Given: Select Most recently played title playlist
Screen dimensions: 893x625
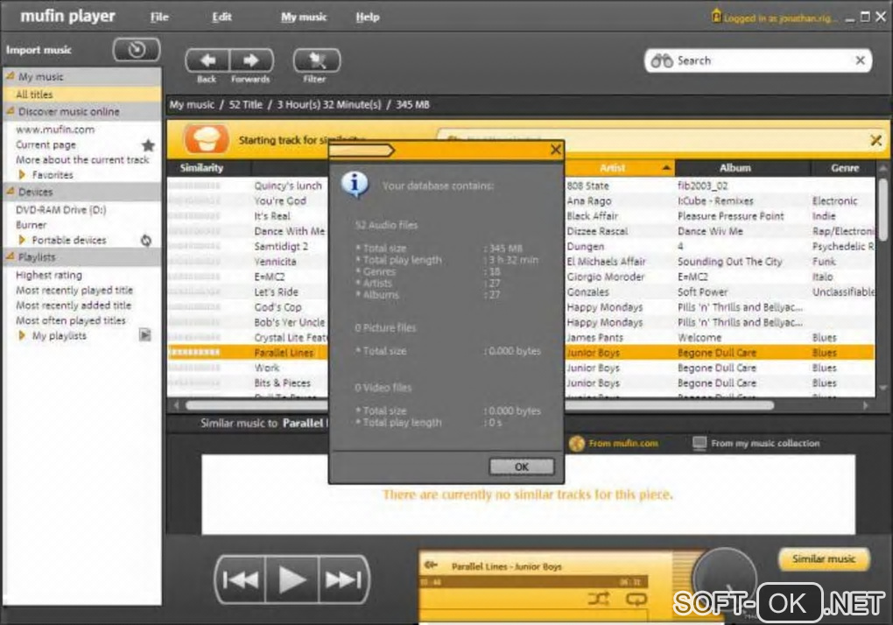Looking at the screenshot, I should pos(74,291).
